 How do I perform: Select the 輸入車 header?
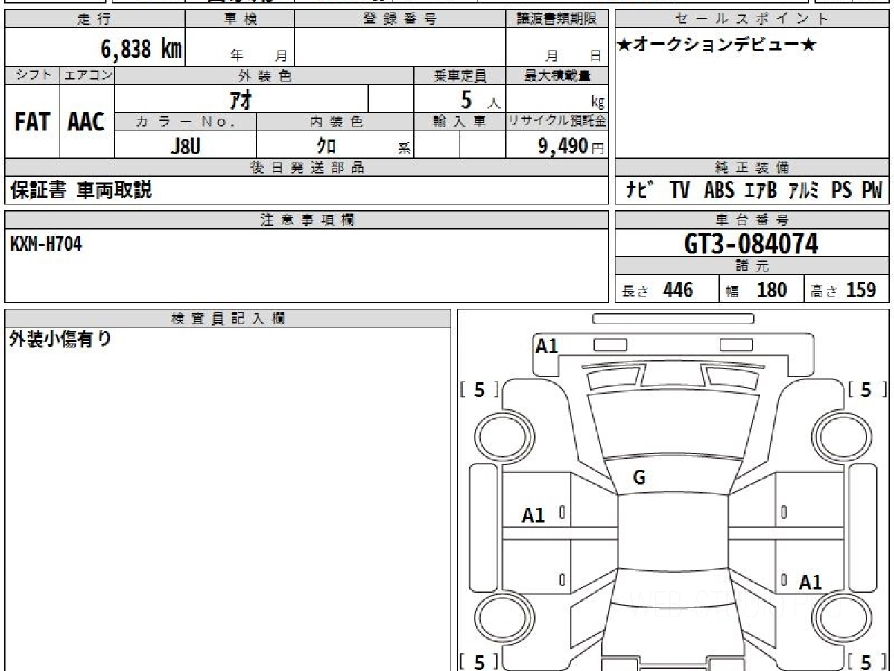460,122
